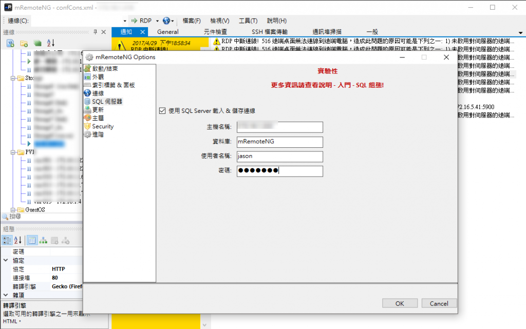Close the 連線 connections panel
Image resolution: width=526 pixels, height=329 pixels.
[104, 32]
